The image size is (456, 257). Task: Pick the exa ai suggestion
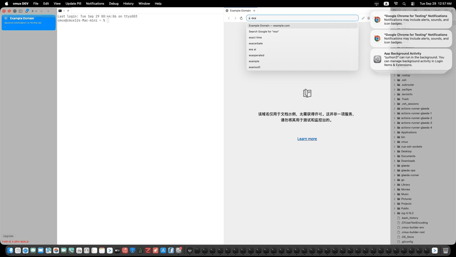tap(302, 49)
